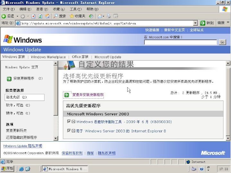Click 快速链接 in top bar

[152, 30]
